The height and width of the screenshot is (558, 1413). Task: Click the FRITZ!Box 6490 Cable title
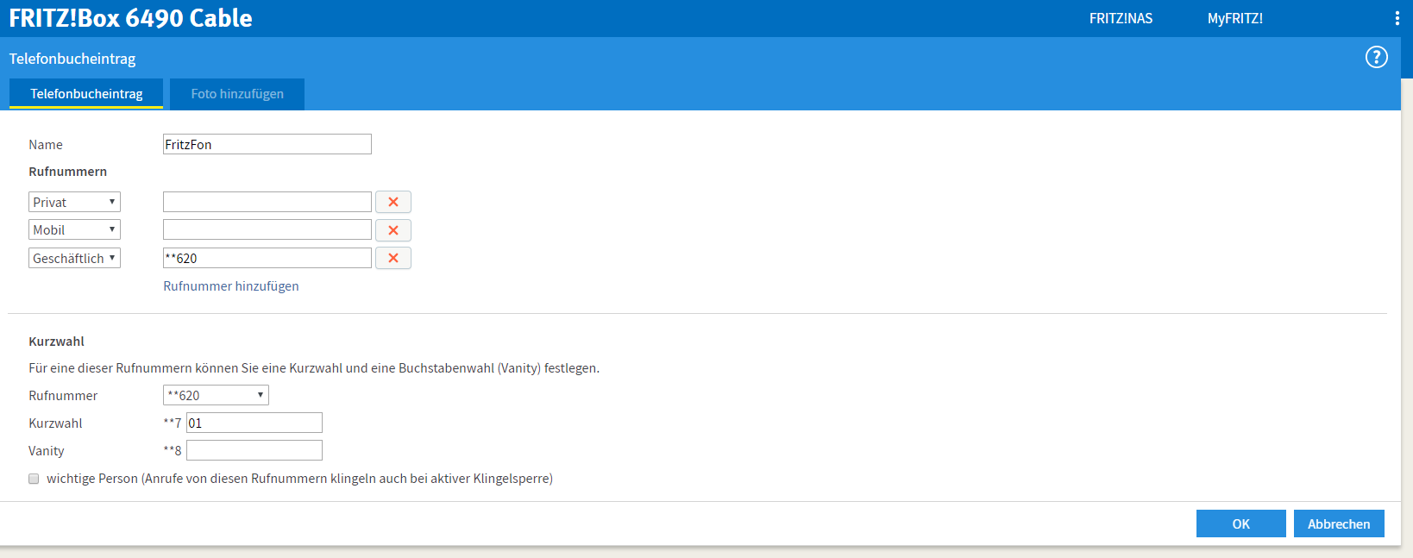pos(130,18)
